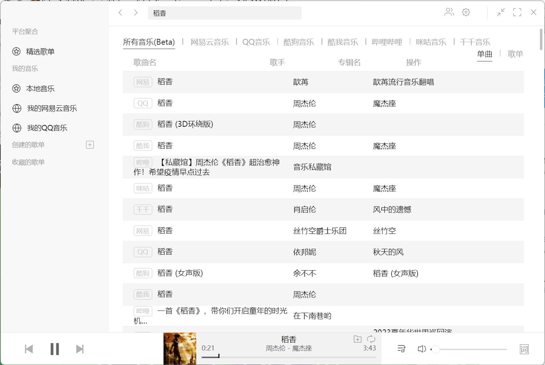Show lyrics with the 词 icon
Viewport: 545px width, 365px height.
coord(524,349)
